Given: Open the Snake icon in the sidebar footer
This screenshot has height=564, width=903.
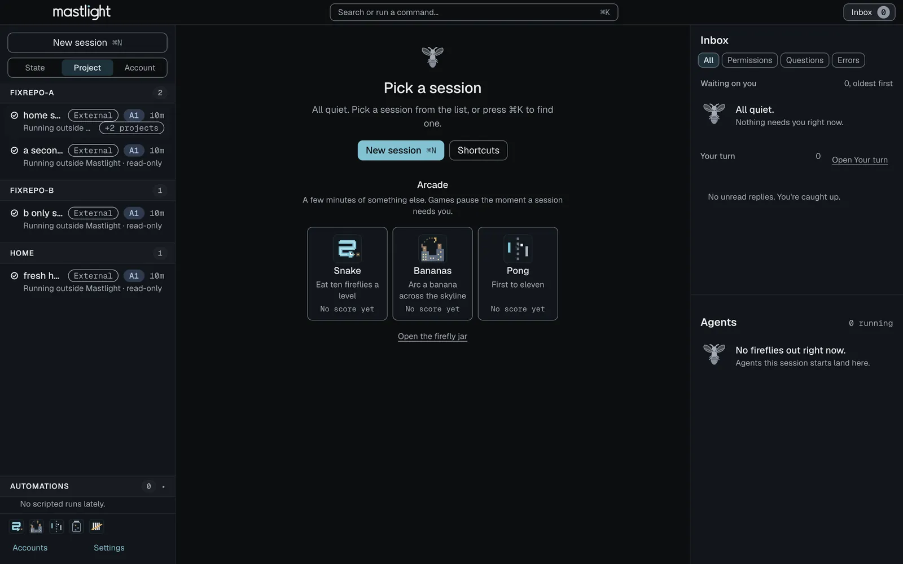Looking at the screenshot, I should (x=16, y=526).
